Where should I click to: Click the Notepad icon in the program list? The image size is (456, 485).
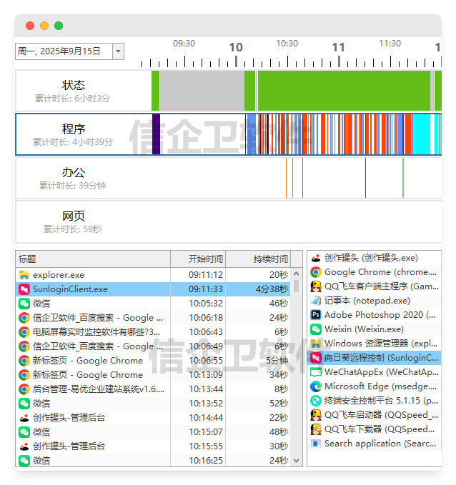click(x=315, y=301)
